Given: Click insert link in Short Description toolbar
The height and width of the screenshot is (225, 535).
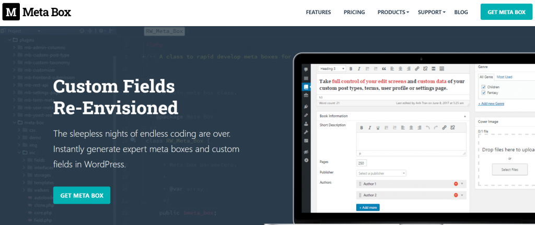Looking at the screenshot, I should tap(444, 128).
